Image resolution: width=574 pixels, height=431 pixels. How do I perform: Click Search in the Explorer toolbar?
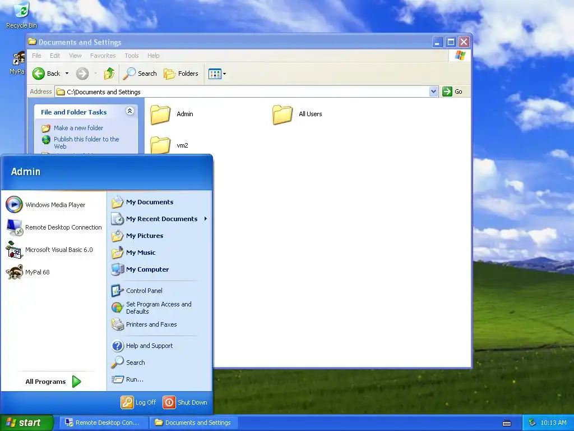tap(140, 74)
